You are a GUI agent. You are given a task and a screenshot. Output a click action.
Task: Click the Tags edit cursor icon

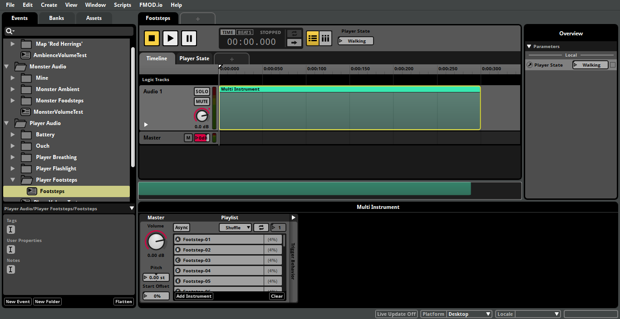pyautogui.click(x=11, y=230)
